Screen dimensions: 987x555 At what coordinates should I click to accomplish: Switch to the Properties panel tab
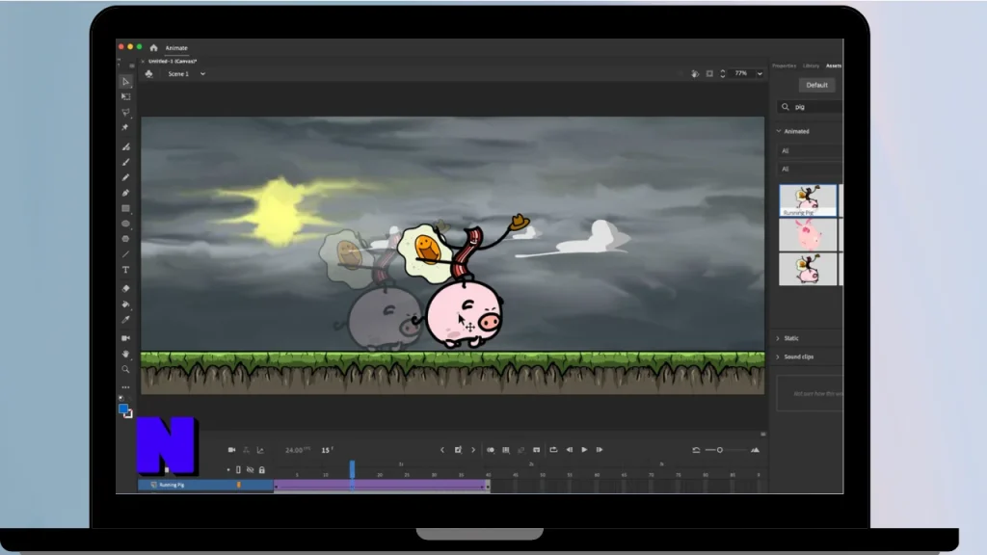(785, 66)
